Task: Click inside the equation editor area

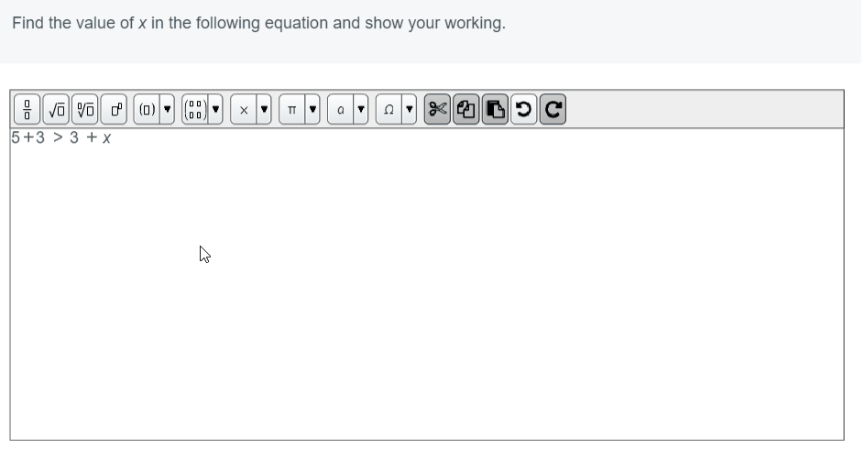Action: click(x=427, y=284)
